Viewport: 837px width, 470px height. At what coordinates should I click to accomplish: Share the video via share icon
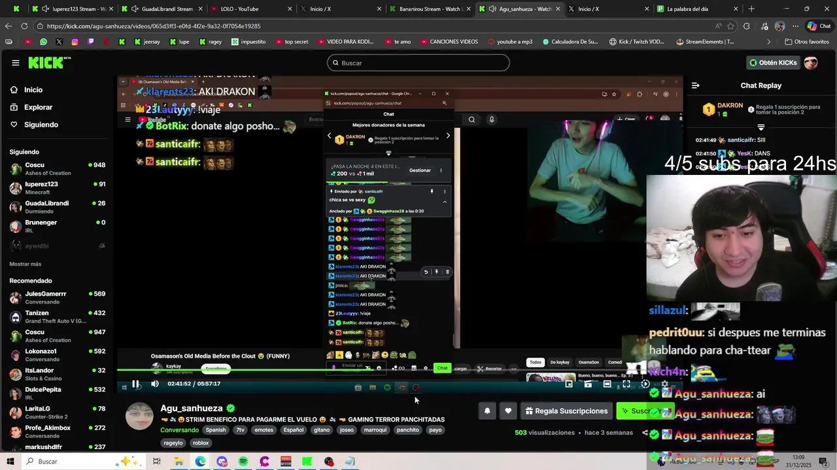(645, 433)
